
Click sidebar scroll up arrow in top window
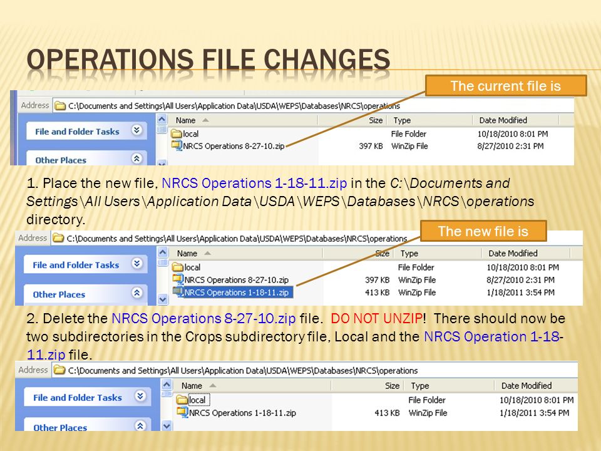click(x=162, y=119)
